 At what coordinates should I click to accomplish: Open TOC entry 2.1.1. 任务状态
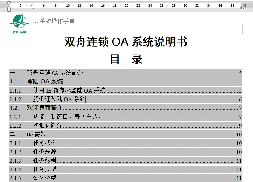pyautogui.click(x=126, y=143)
